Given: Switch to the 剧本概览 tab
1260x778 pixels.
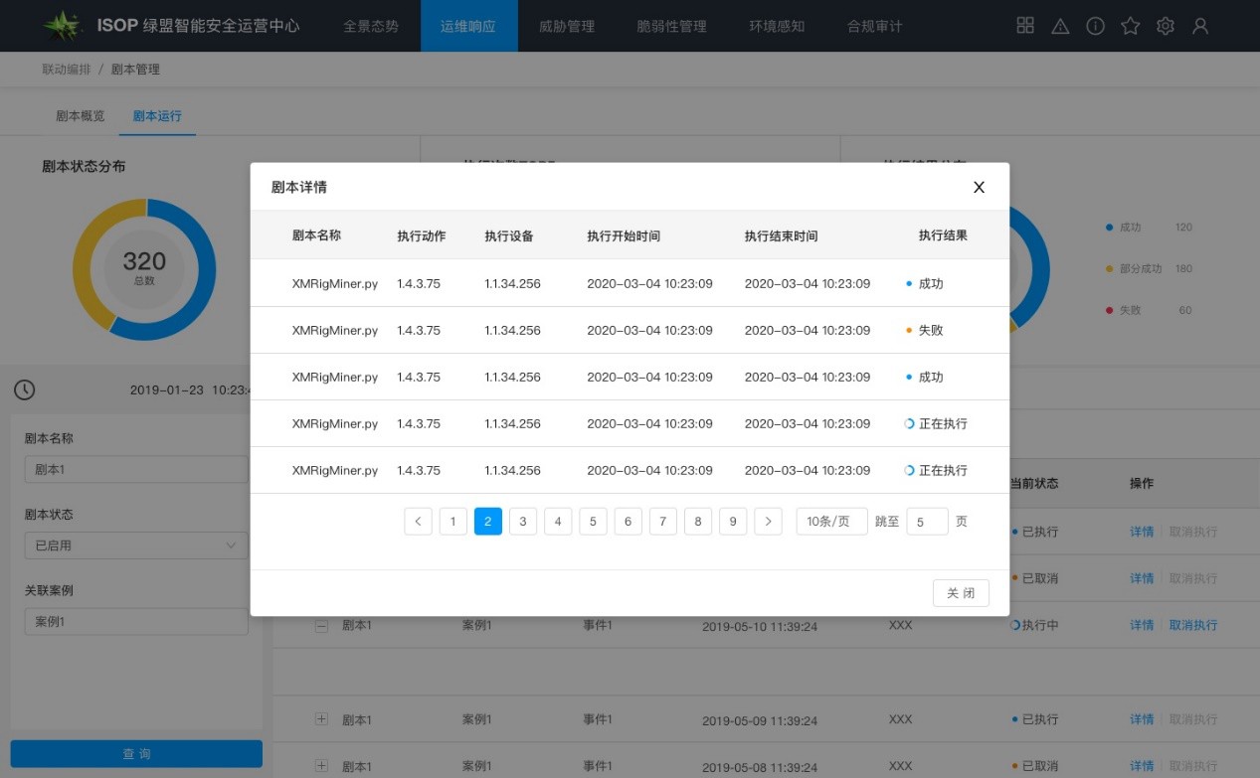Looking at the screenshot, I should pos(80,116).
